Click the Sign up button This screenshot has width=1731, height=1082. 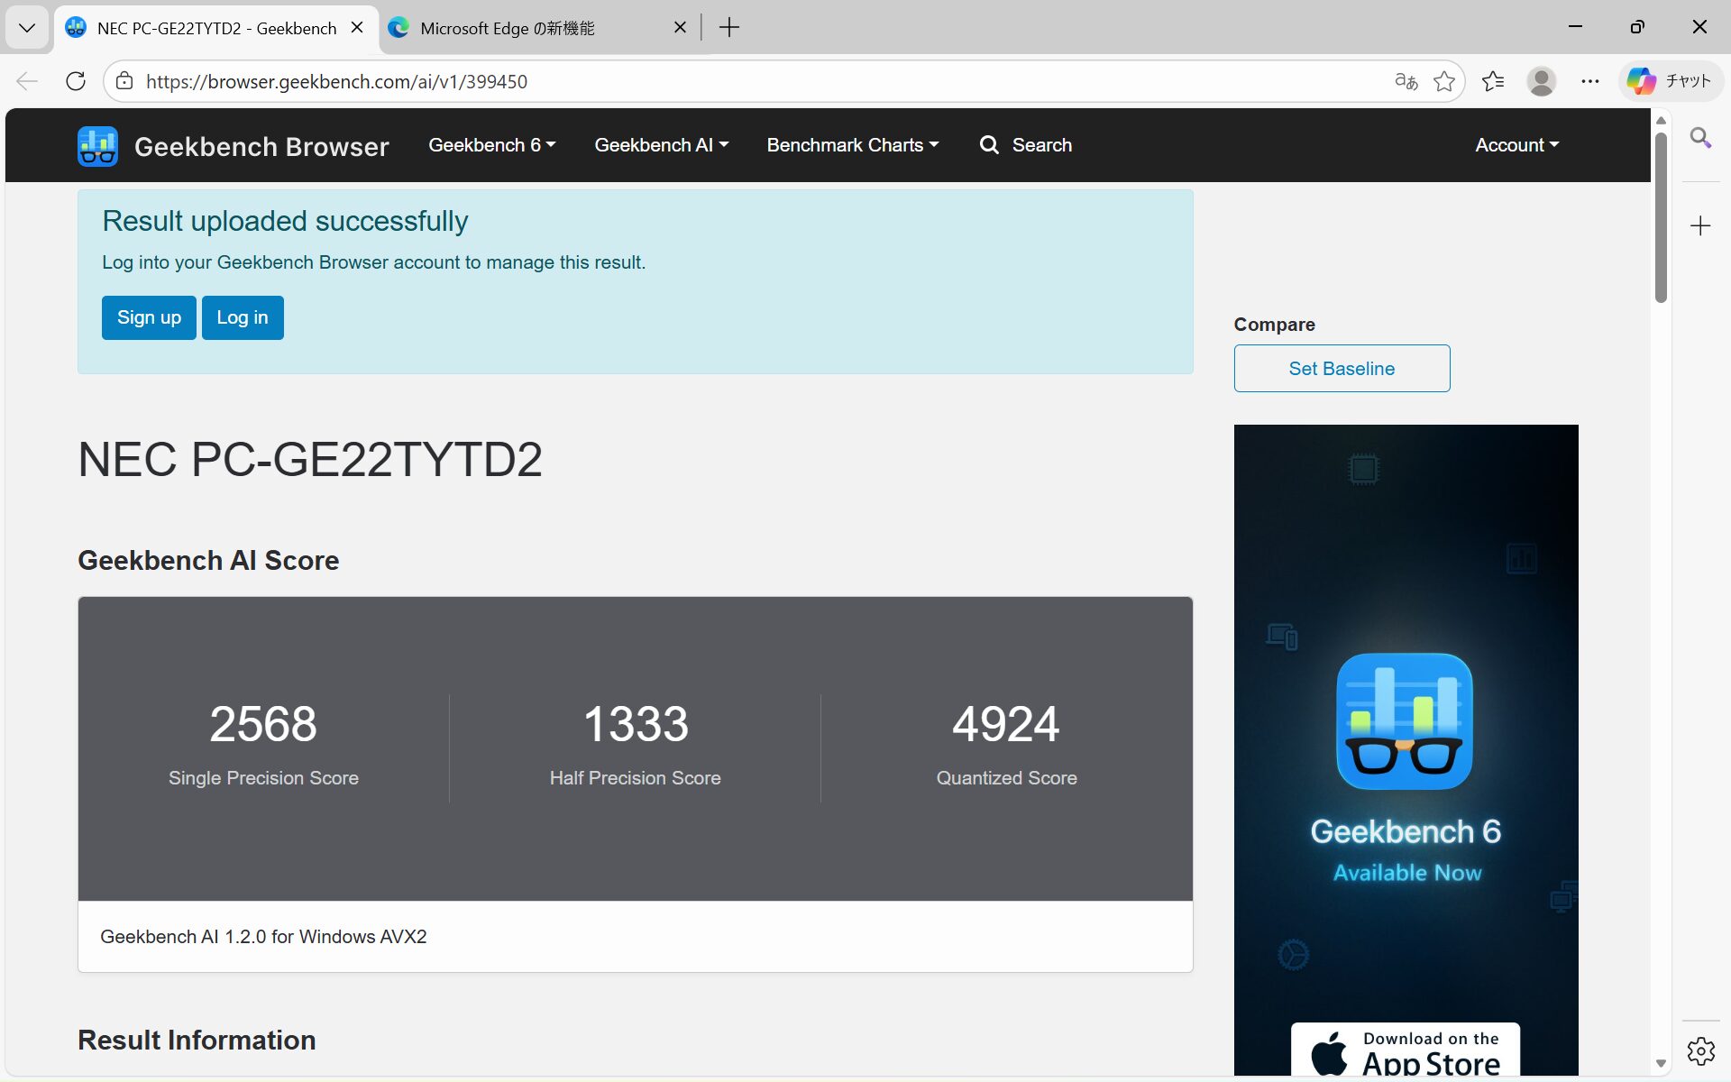point(148,317)
